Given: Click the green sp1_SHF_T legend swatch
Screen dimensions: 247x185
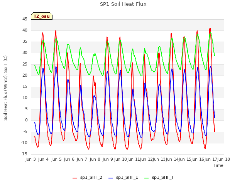Looking at the screenshot, I should tap(147, 178).
